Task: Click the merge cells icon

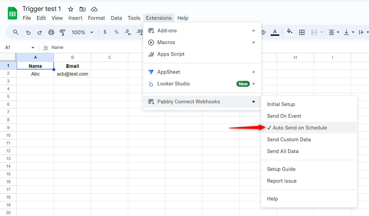Action: click(x=314, y=32)
